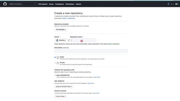Click the Initialize this repository with label

[64, 70]
